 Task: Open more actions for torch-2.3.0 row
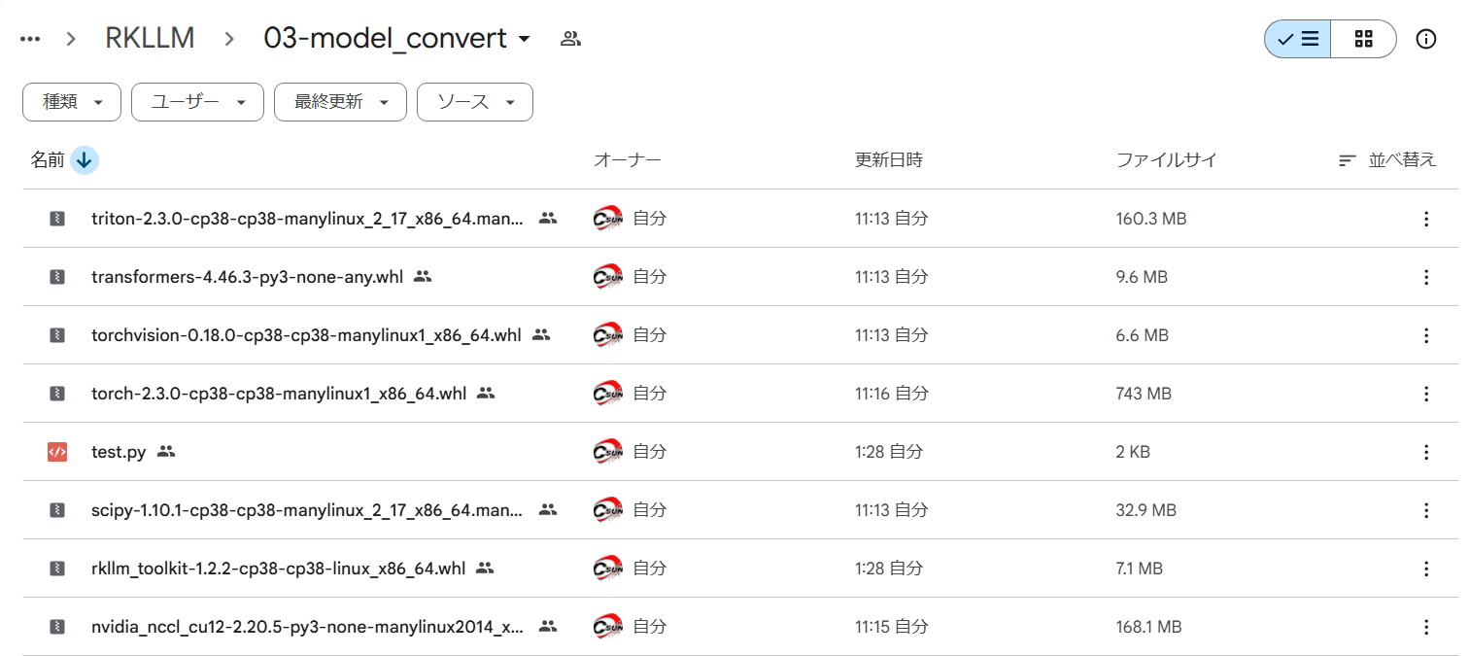pyautogui.click(x=1426, y=394)
